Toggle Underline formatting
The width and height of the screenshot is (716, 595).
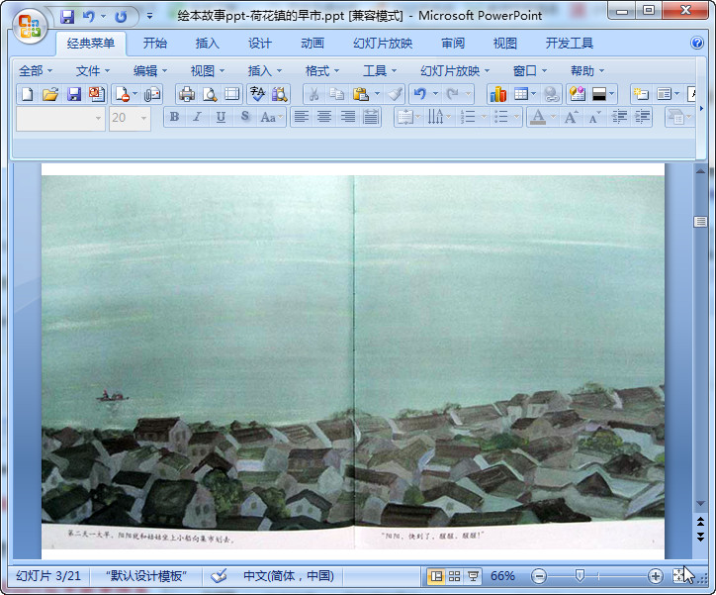pos(221,117)
